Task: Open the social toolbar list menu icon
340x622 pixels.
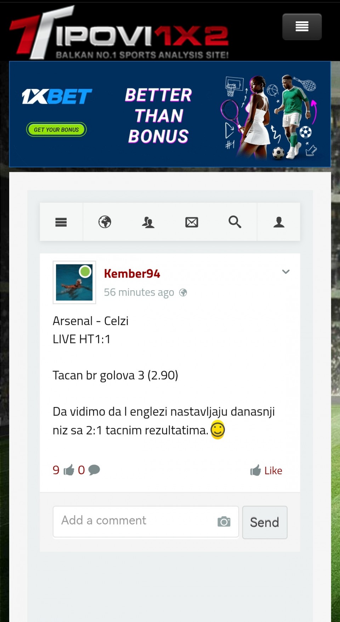Action: (x=61, y=222)
